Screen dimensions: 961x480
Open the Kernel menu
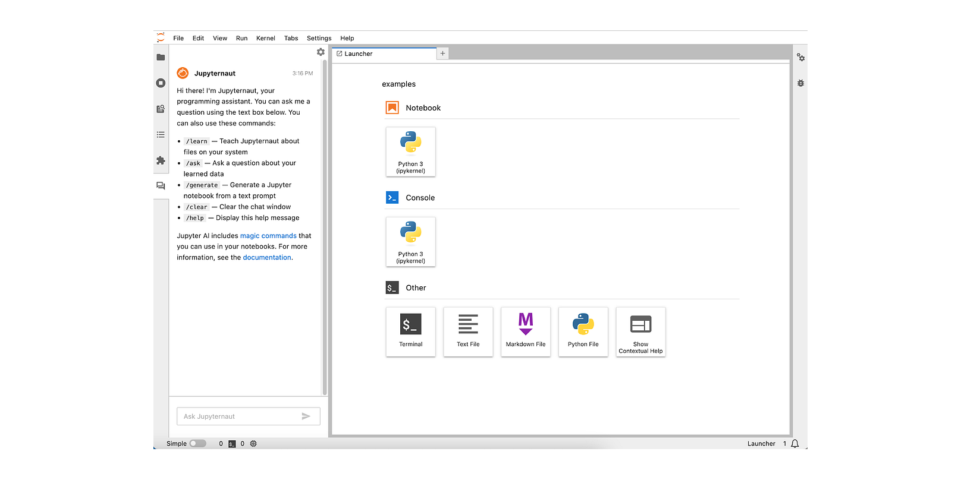click(266, 38)
